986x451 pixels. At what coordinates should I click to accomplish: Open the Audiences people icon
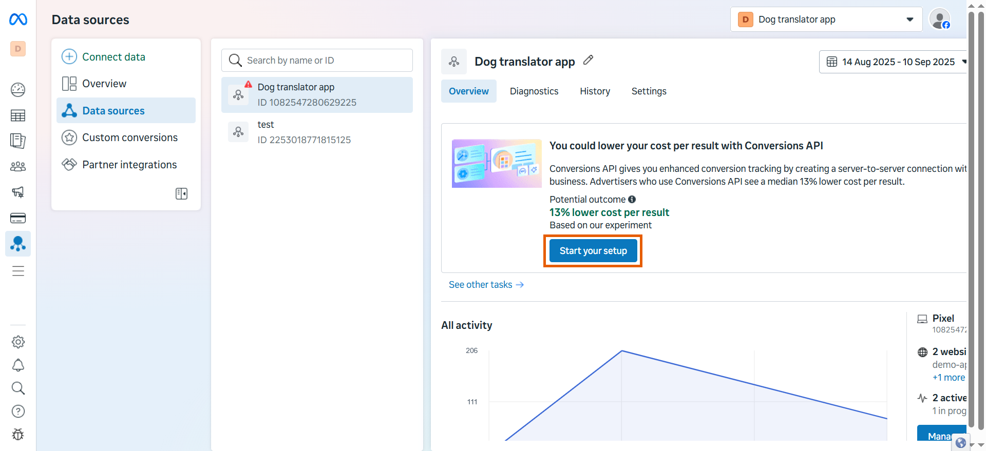[x=18, y=167]
